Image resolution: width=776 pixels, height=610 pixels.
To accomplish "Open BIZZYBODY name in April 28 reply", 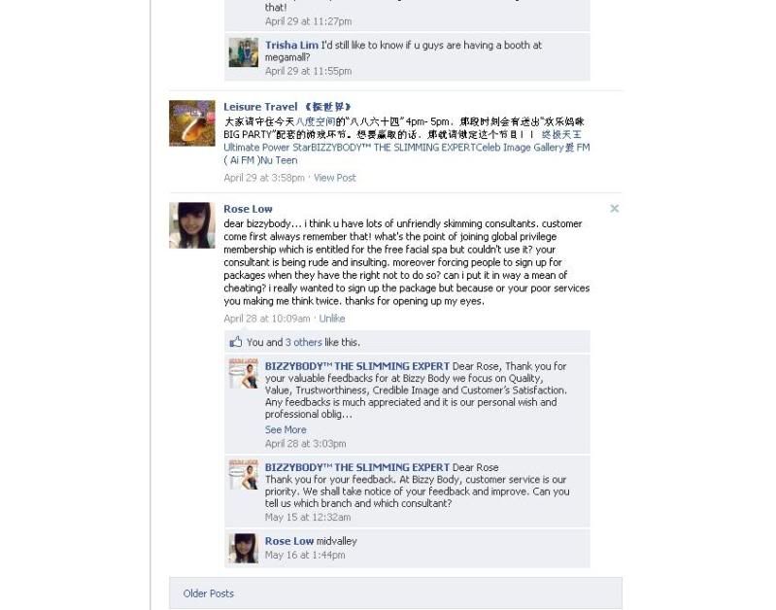I will (x=356, y=366).
